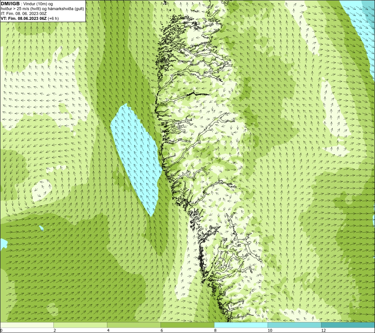Image resolution: width=375 pixels, height=333 pixels.
Task: Click the legend tick label 8
Action: coord(216,330)
